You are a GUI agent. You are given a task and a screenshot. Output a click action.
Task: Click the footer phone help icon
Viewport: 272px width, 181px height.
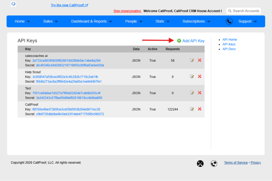click(x=214, y=163)
